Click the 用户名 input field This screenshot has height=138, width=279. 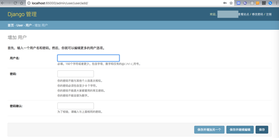[88, 58]
